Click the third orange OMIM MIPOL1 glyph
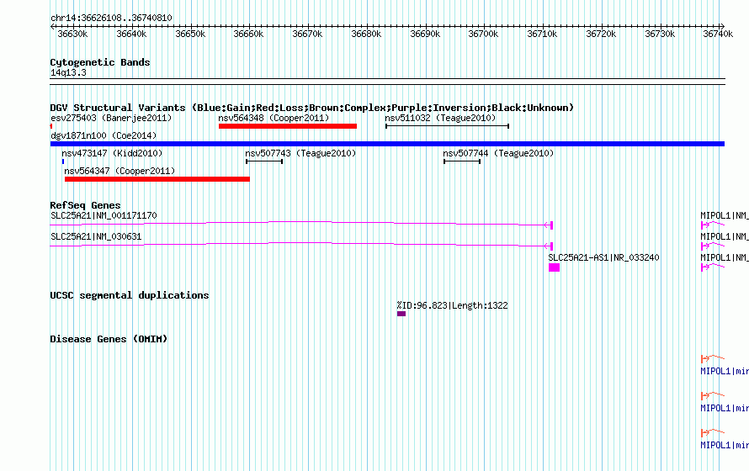The image size is (749, 471). point(713,432)
